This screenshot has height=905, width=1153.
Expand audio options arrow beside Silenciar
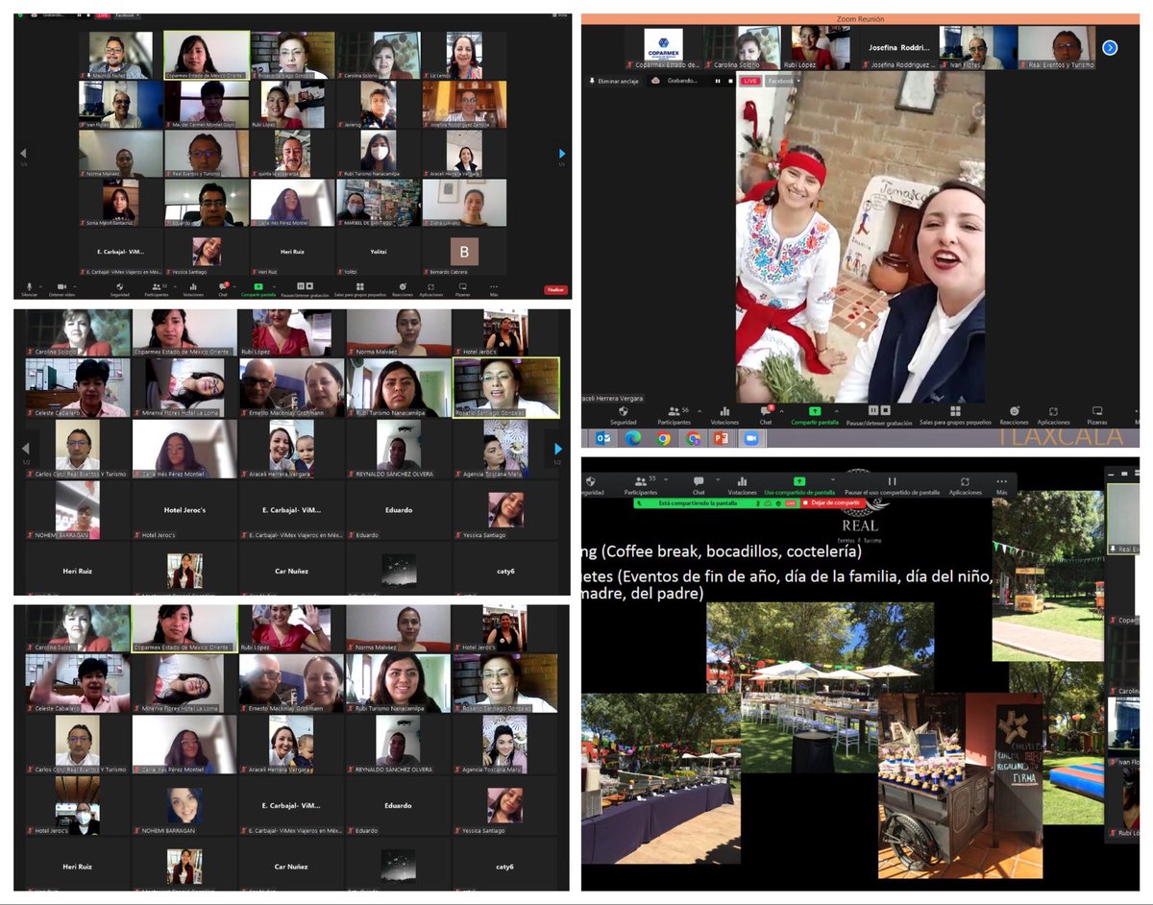click(x=40, y=286)
